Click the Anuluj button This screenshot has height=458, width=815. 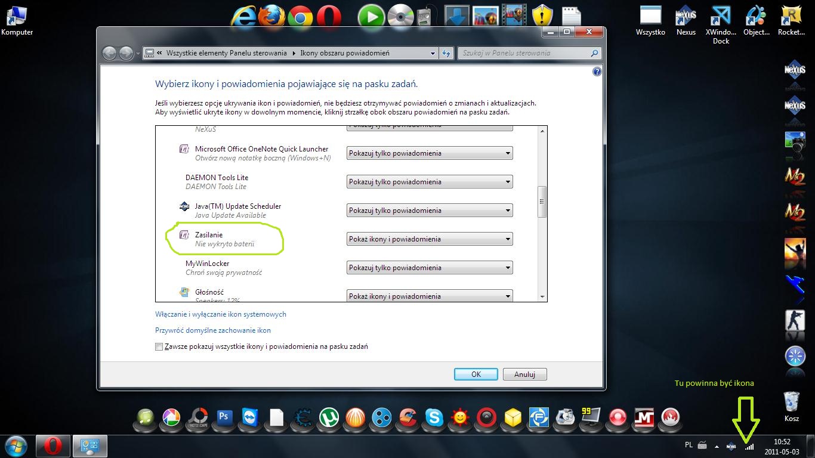[x=525, y=375]
